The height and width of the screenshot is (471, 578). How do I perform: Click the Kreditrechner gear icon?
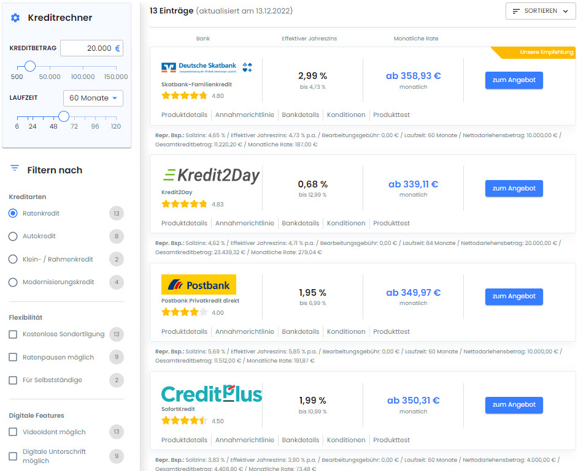[15, 18]
